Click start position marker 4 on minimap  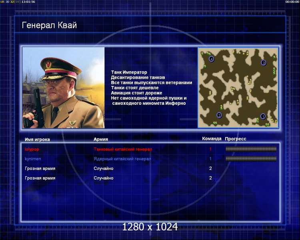(211, 59)
